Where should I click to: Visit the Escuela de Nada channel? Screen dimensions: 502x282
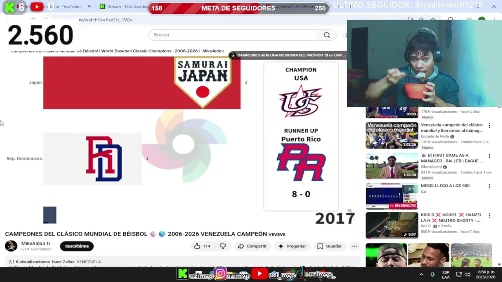[x=435, y=136]
